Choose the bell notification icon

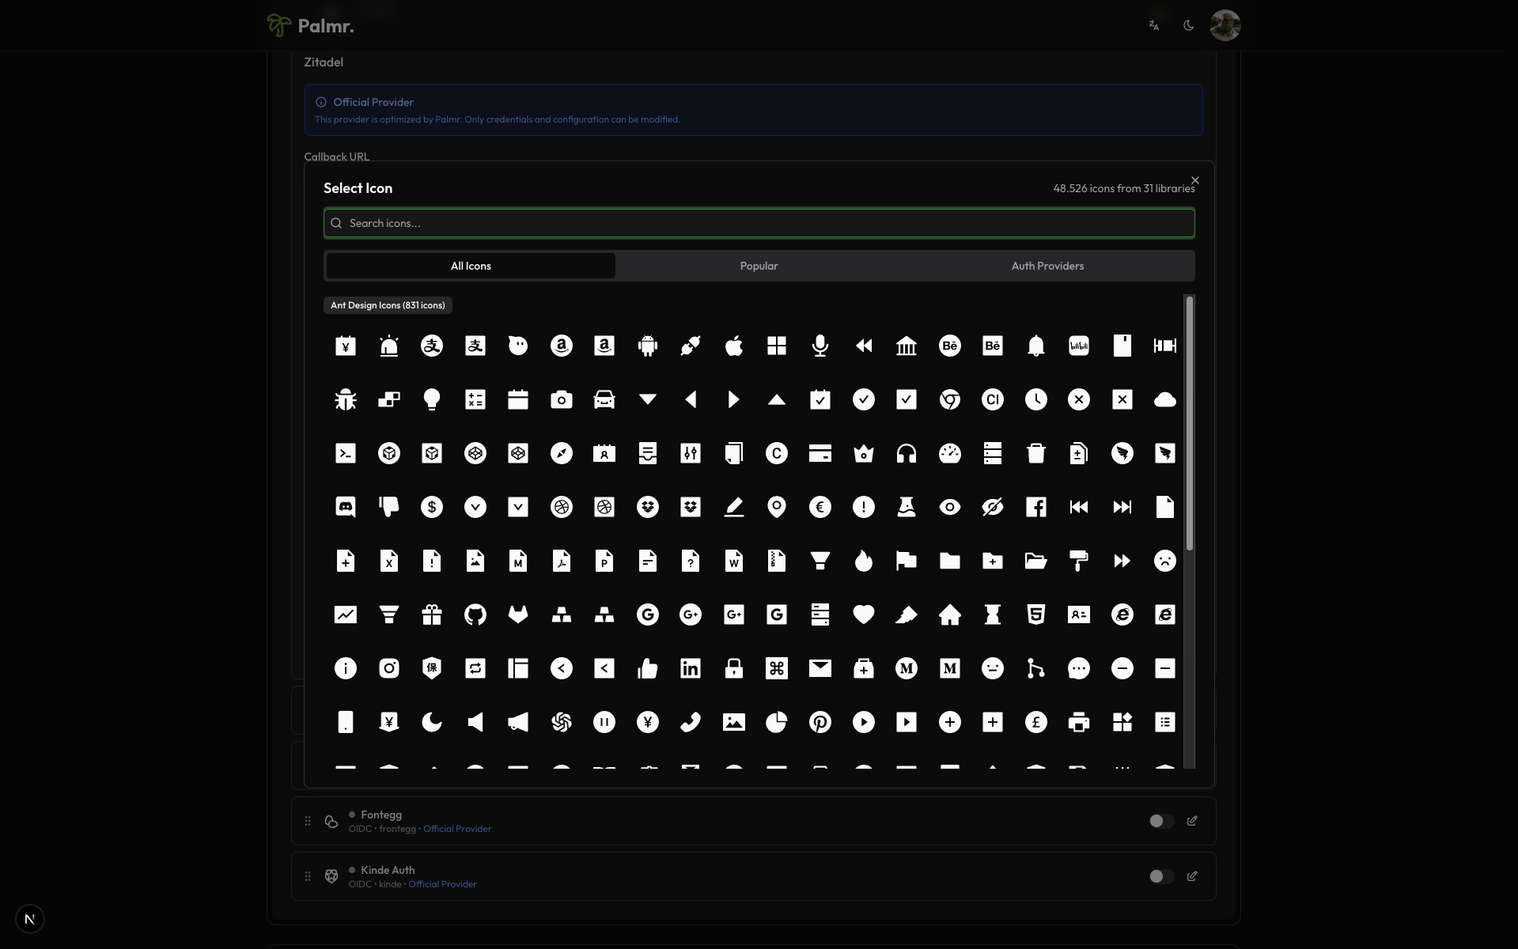1035,346
